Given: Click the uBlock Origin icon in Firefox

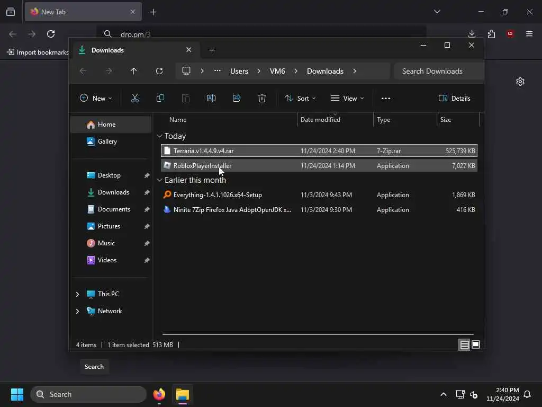Looking at the screenshot, I should [510, 33].
